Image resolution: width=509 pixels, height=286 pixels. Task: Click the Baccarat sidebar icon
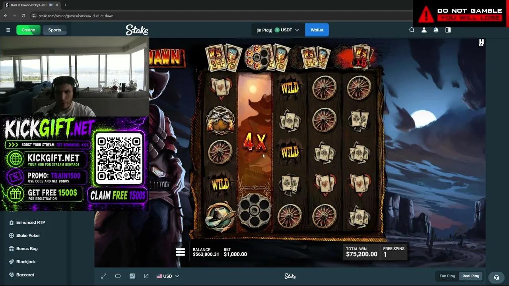(12, 275)
